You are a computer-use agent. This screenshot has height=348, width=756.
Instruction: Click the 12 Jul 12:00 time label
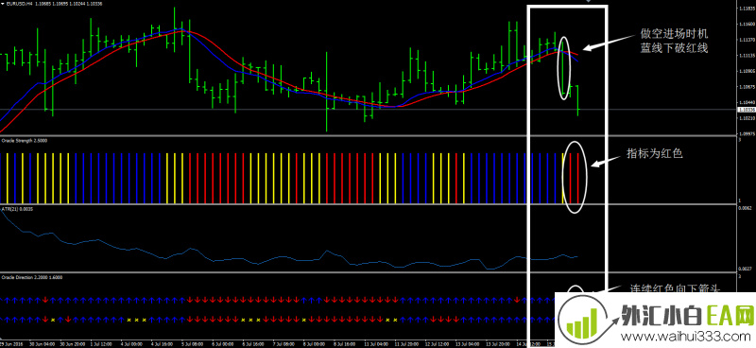[438, 344]
